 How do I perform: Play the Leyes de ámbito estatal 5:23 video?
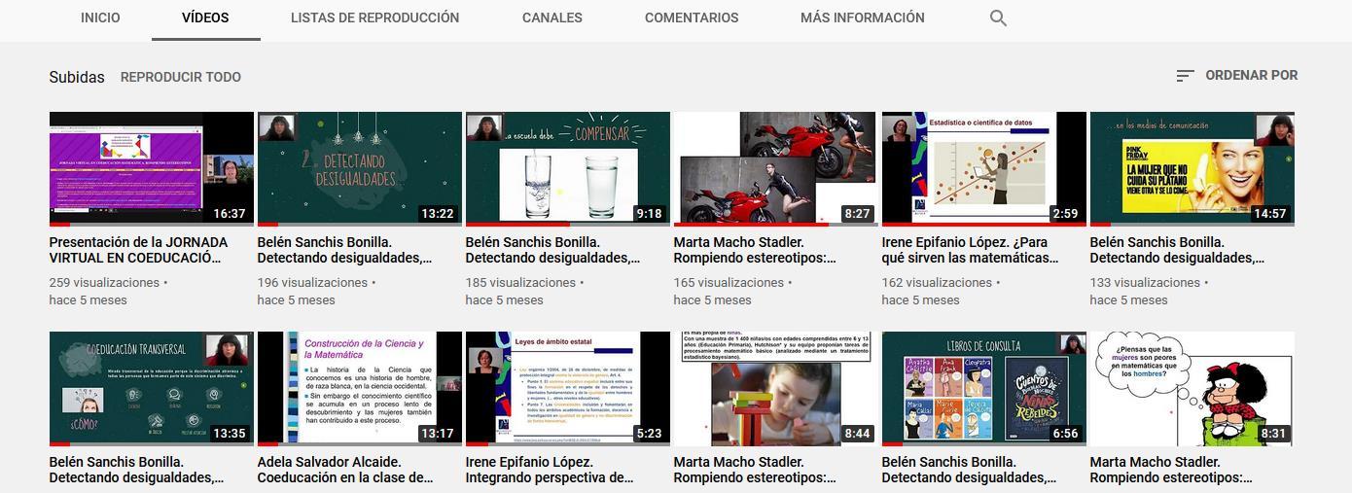568,389
